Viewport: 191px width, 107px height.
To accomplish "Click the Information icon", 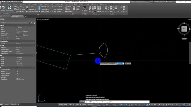I will [9, 8].
